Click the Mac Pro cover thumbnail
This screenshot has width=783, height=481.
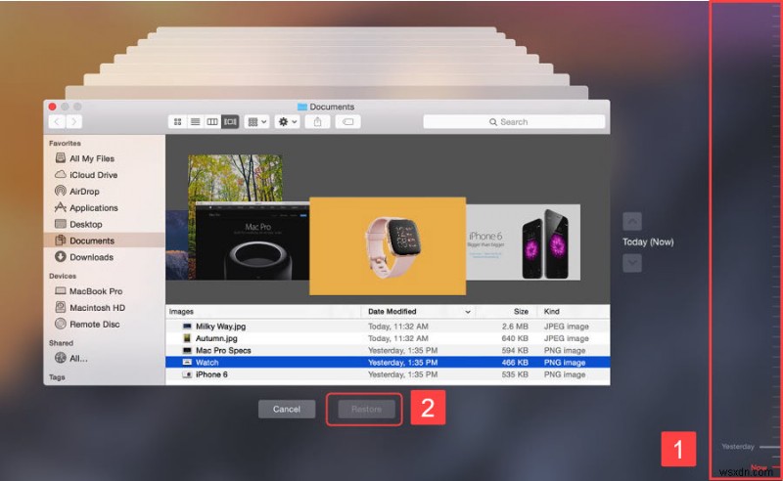click(x=253, y=240)
